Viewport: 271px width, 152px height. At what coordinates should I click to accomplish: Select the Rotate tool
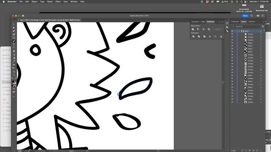coord(14,48)
